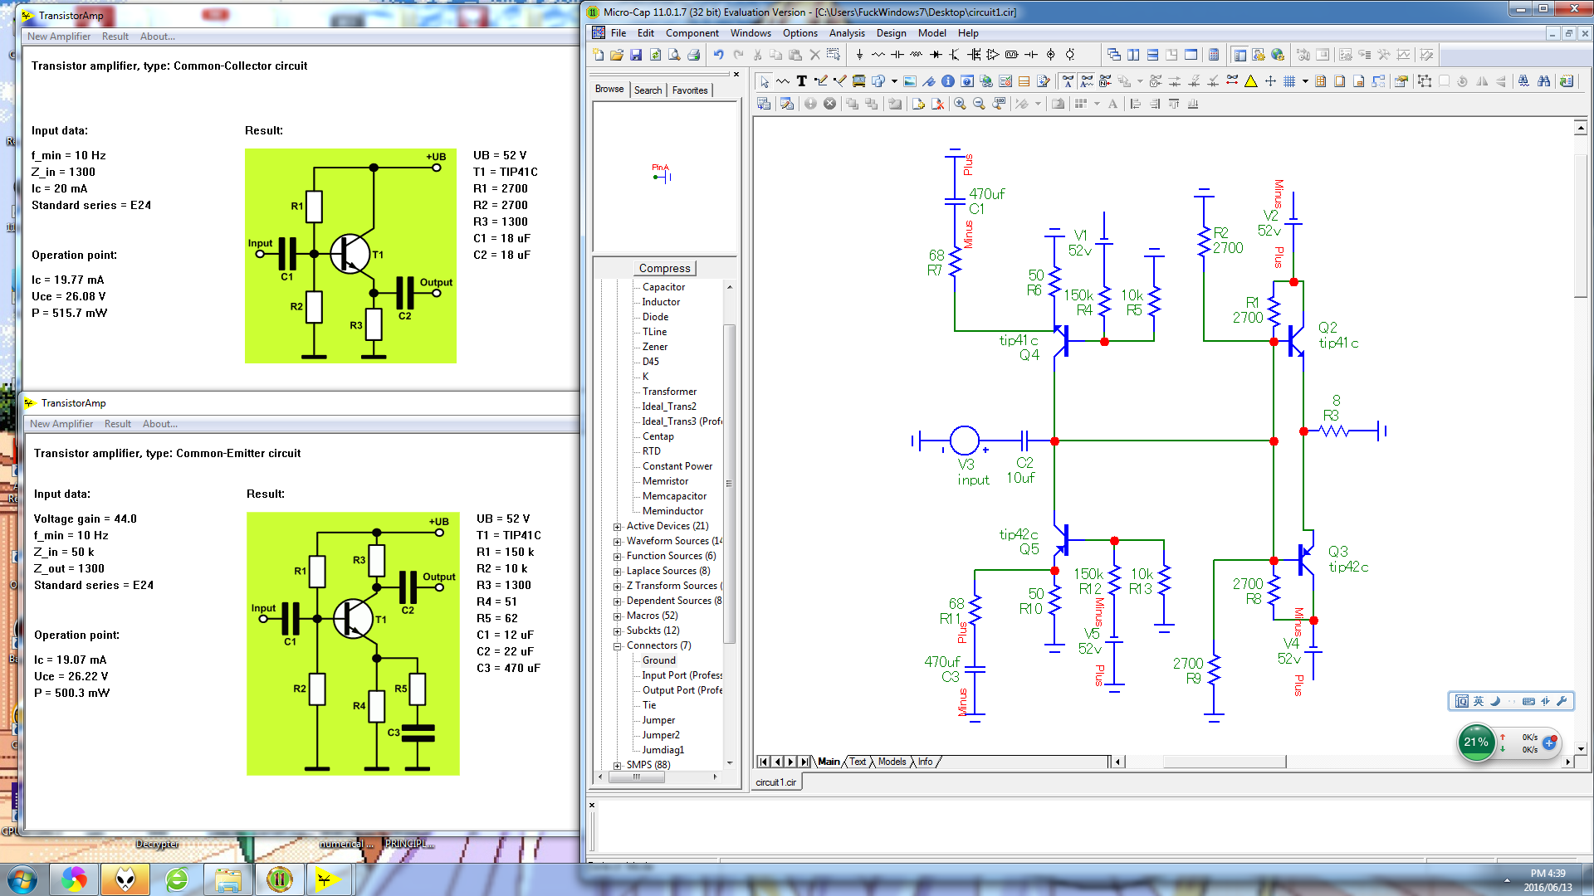Select the Inductor component icon
Viewport: 1594px width, 896px height.
[916, 55]
